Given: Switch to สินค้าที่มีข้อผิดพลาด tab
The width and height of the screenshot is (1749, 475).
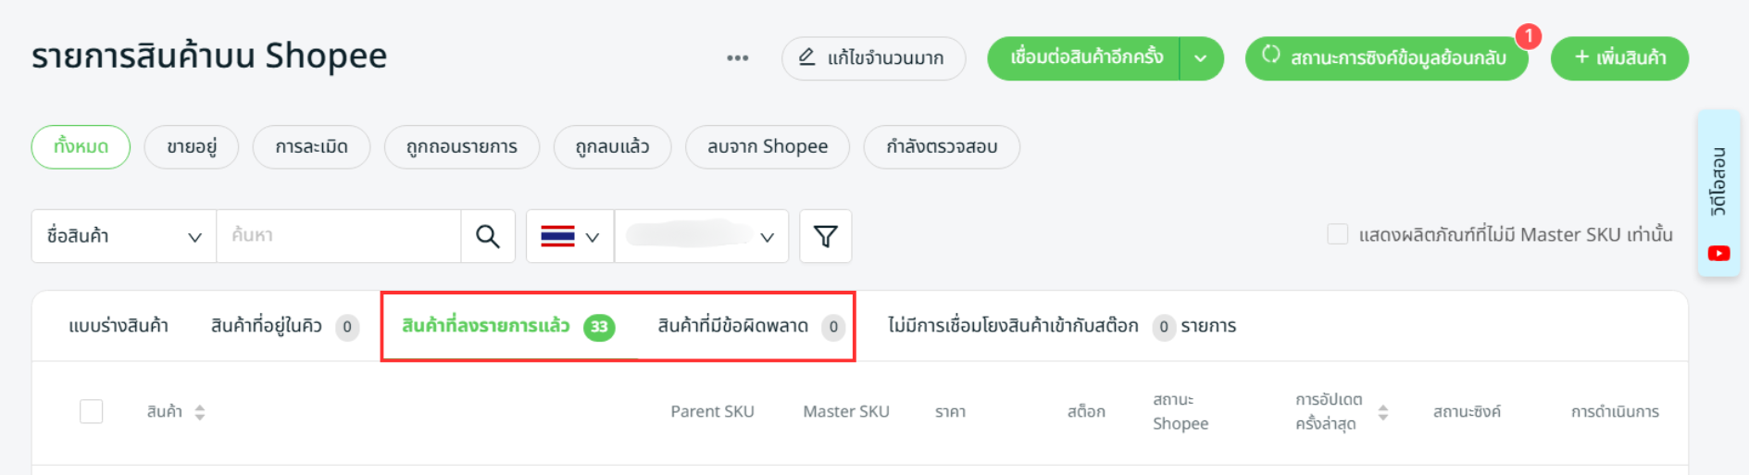Looking at the screenshot, I should pyautogui.click(x=733, y=326).
